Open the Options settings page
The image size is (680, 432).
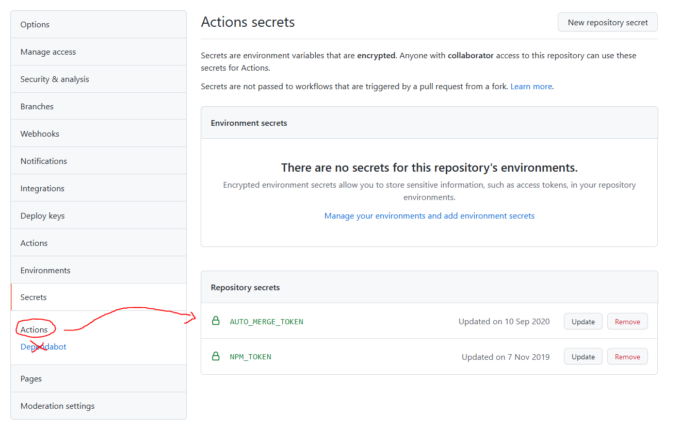click(99, 25)
